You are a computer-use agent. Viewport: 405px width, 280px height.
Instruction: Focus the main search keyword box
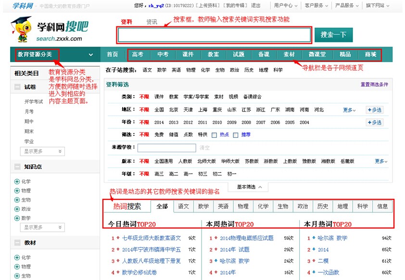pyautogui.click(x=214, y=35)
